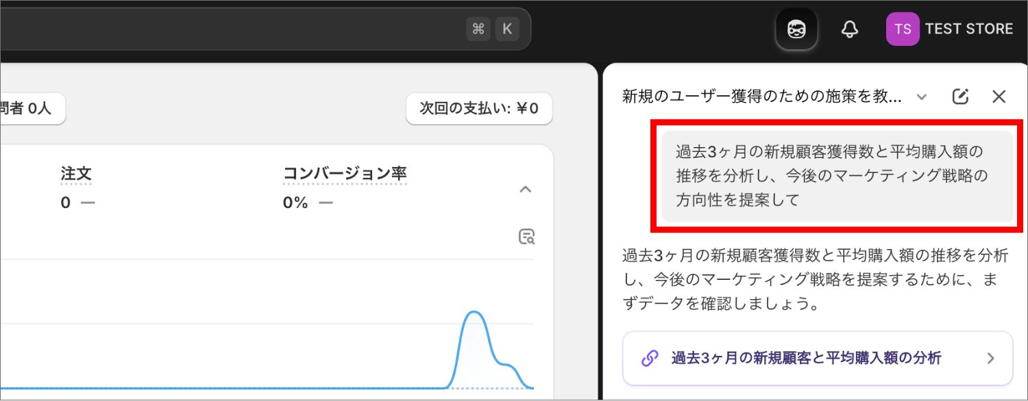The height and width of the screenshot is (401, 1028).
Task: Click the TS store avatar
Action: pyautogui.click(x=903, y=29)
